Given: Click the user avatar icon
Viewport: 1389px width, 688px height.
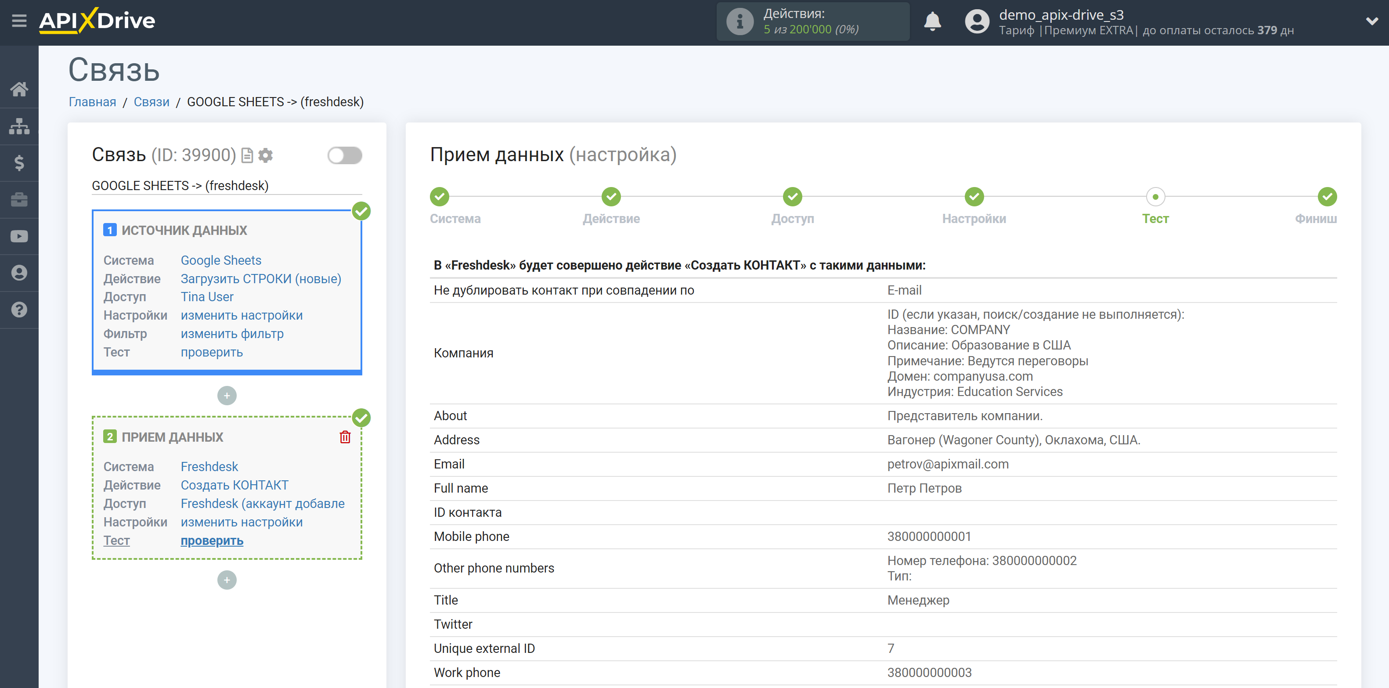Looking at the screenshot, I should click(x=977, y=22).
